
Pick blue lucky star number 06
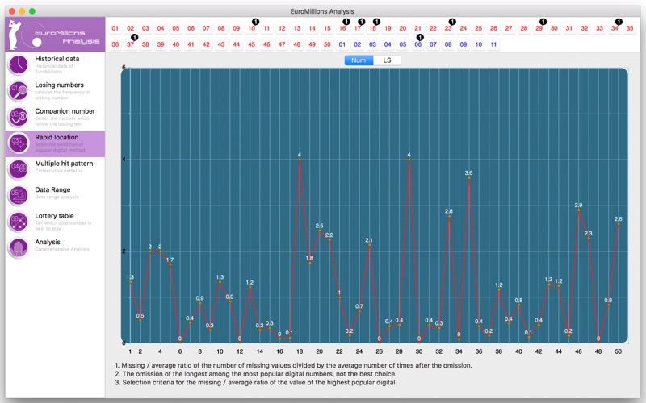pyautogui.click(x=418, y=44)
